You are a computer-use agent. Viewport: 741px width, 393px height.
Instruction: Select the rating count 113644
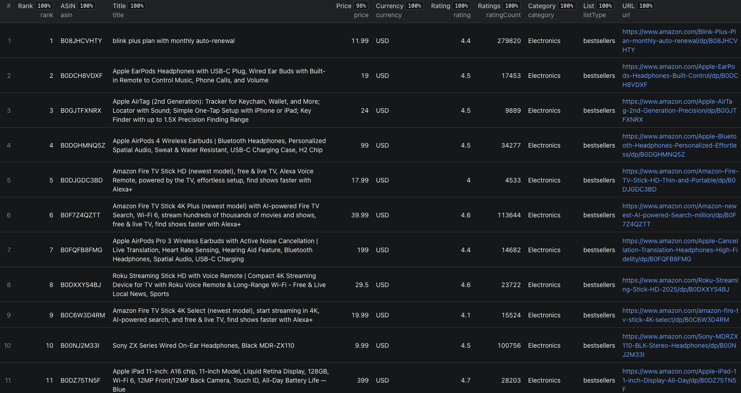click(x=509, y=215)
